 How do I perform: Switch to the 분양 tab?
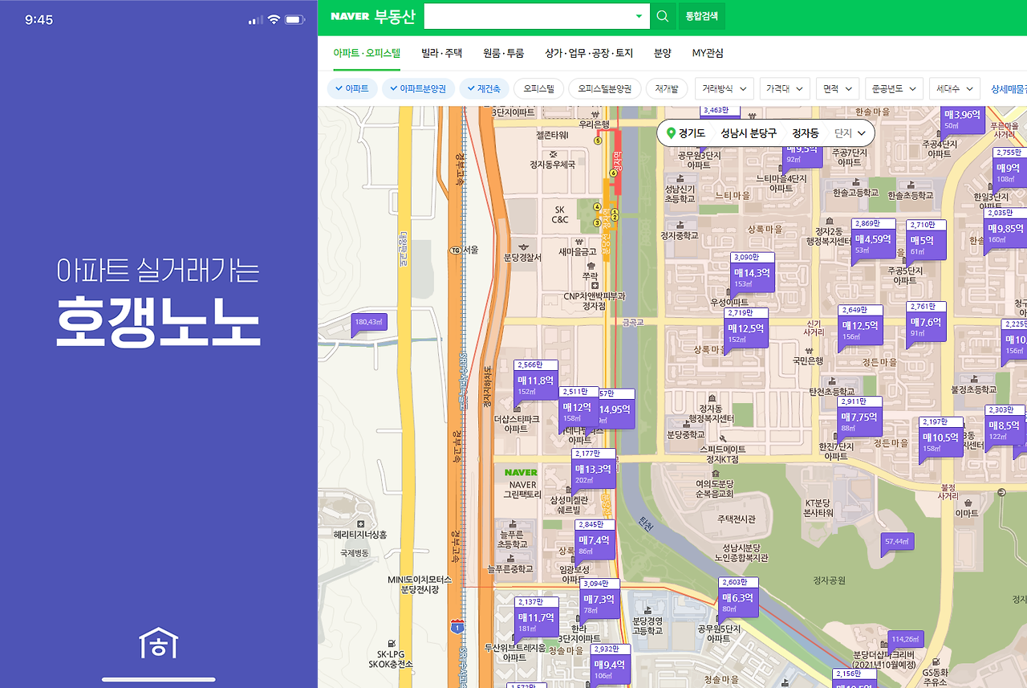point(662,53)
